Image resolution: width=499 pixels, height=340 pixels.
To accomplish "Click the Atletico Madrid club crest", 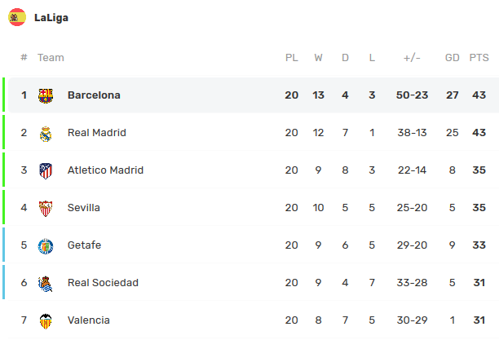I will point(46,171).
